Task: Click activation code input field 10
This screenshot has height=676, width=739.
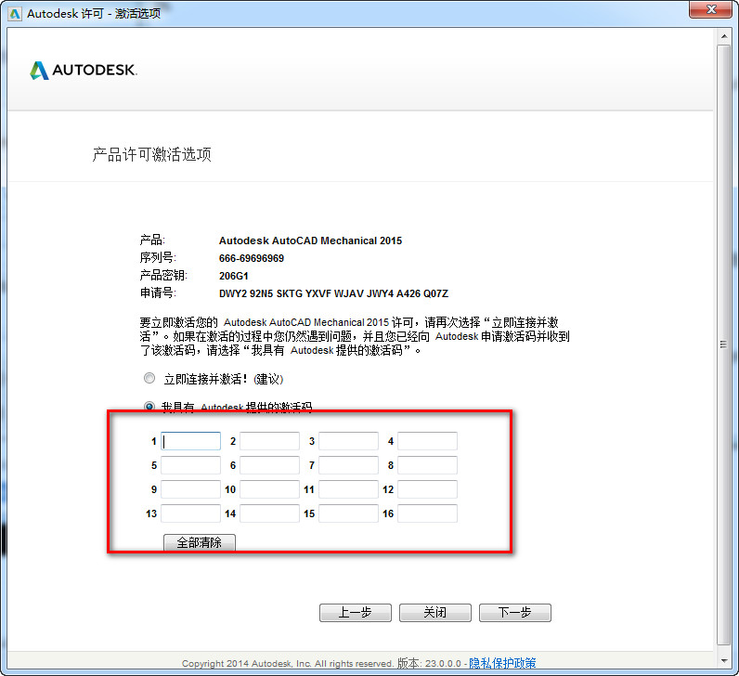Action: [269, 489]
